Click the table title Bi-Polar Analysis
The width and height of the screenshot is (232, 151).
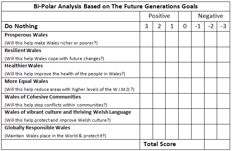[116, 6]
